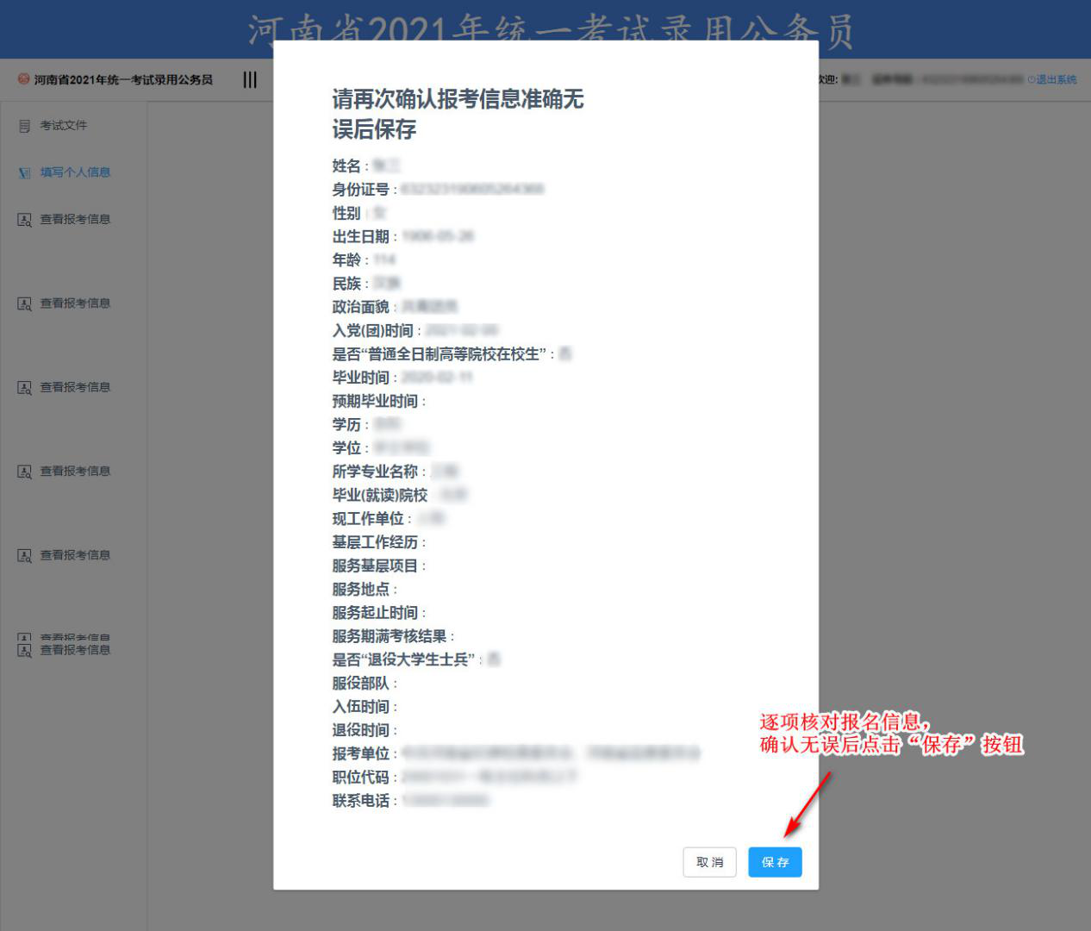
Task: Open the second 查看报考信息 sidebar entry
Action: (x=75, y=303)
